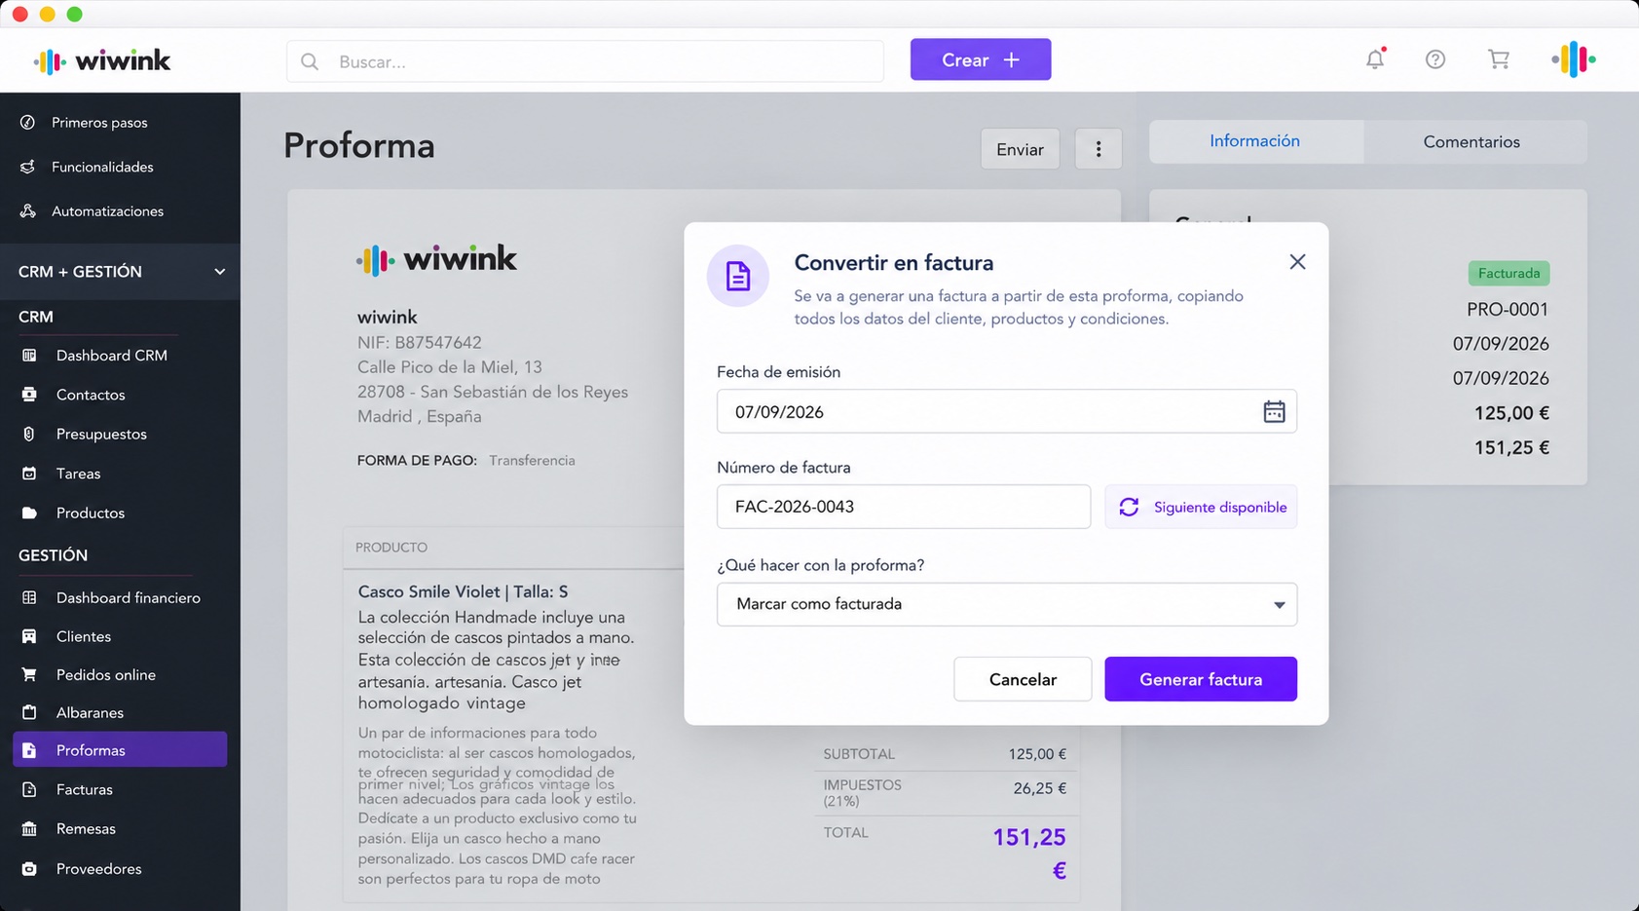
Task: Click the refresh icon in Siguiente disponible
Action: (x=1129, y=507)
